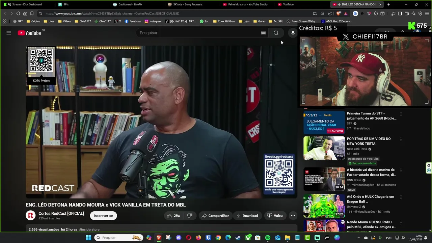Viewport: 432px width, 243px height.
Task: Click the Valeu super thanks button
Action: click(x=275, y=216)
